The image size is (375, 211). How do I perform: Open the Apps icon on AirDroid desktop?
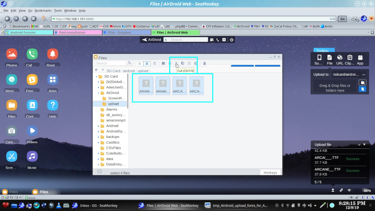[x=52, y=80]
